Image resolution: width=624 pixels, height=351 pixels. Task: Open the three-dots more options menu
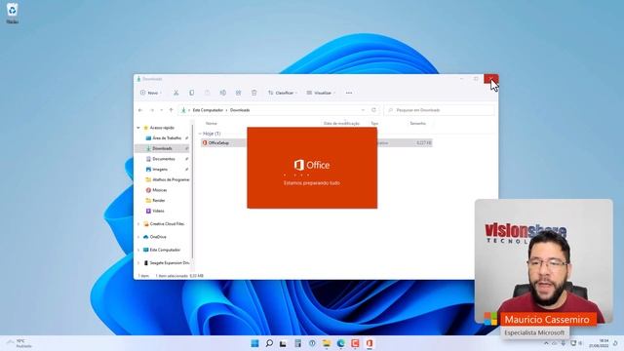(349, 93)
